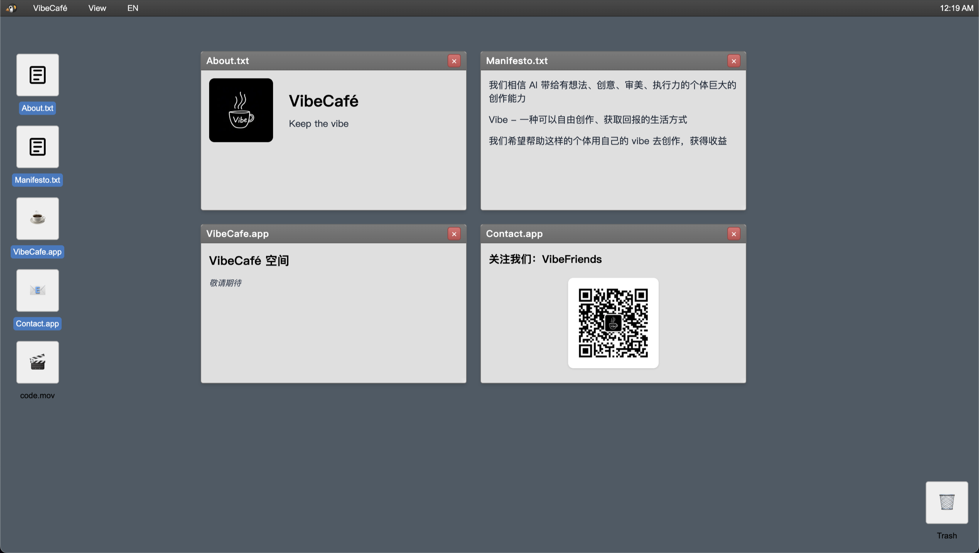Click the Trash label text
The height and width of the screenshot is (553, 979).
pos(946,535)
